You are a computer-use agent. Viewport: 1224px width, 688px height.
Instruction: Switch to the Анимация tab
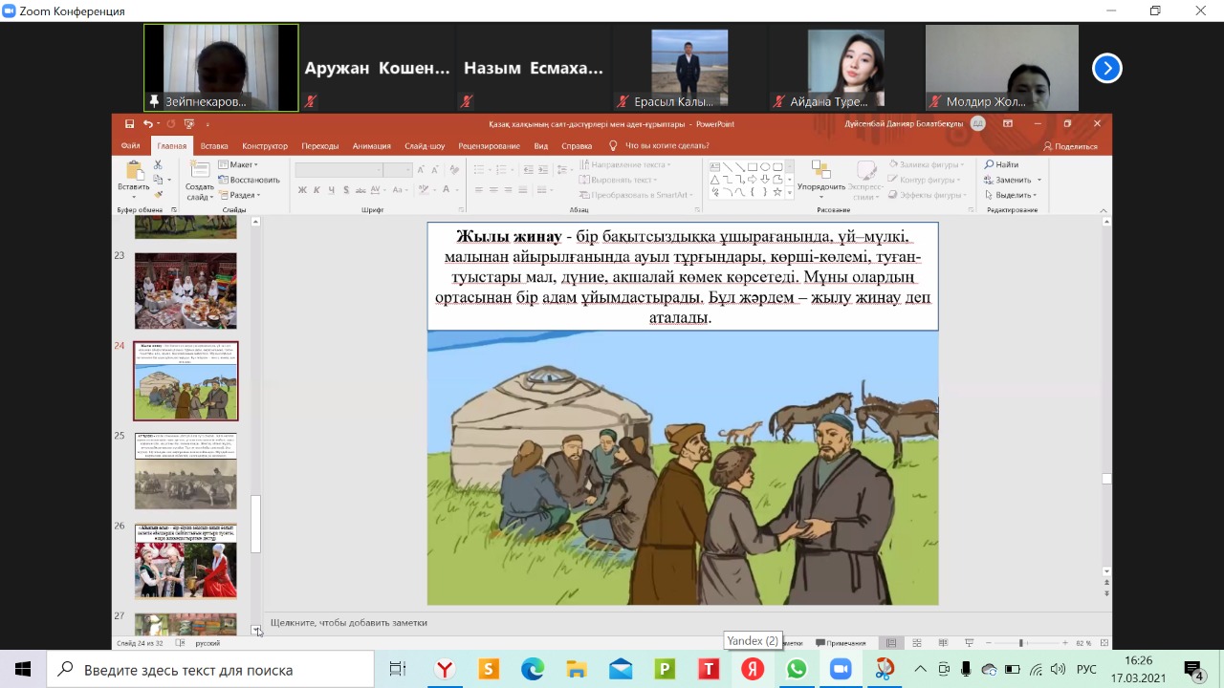tap(371, 146)
